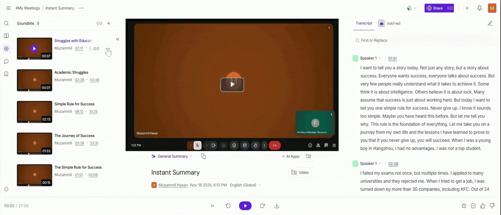The image size is (501, 215).
Task: Open the Search panel in left sidebar
Action: click(x=6, y=23)
